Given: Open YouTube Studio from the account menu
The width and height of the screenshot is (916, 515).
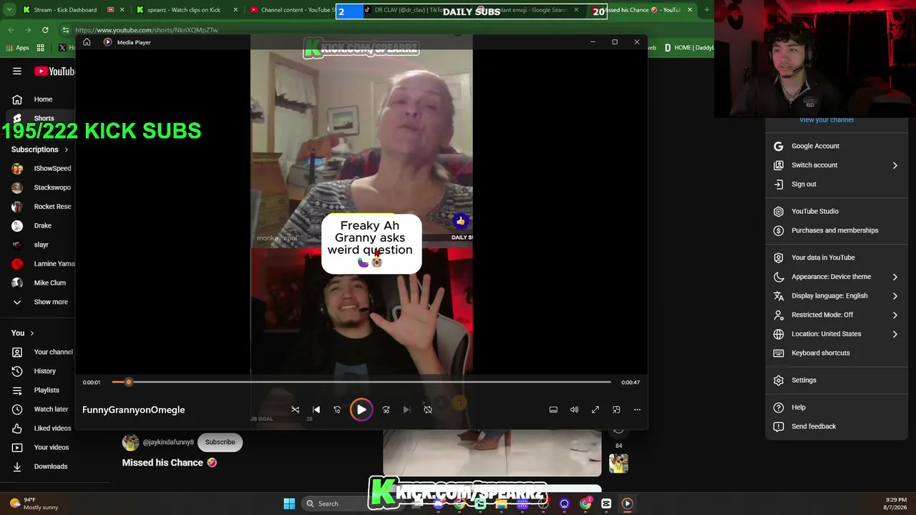Looking at the screenshot, I should coord(837,211).
